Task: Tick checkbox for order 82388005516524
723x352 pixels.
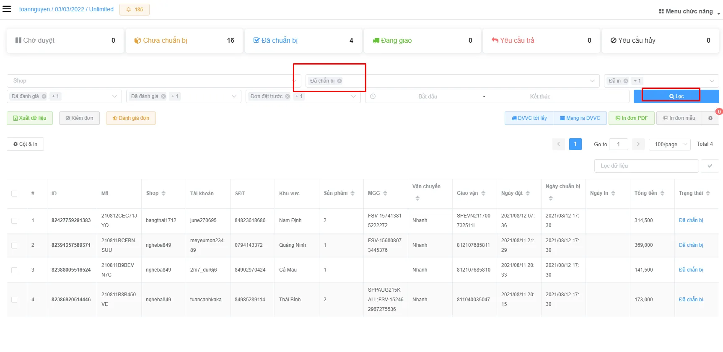Action: [14, 270]
